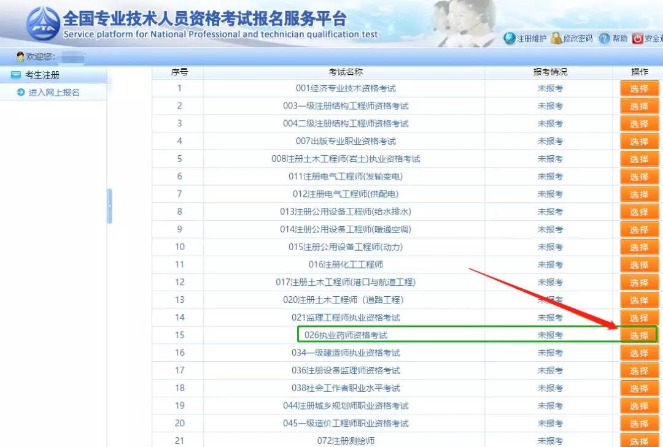
Task: Click the lock icon for 修改密码
Action: pos(556,38)
